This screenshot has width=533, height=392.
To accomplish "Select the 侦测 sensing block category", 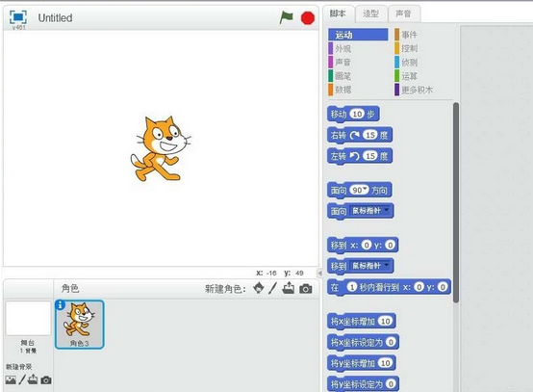I will 406,63.
